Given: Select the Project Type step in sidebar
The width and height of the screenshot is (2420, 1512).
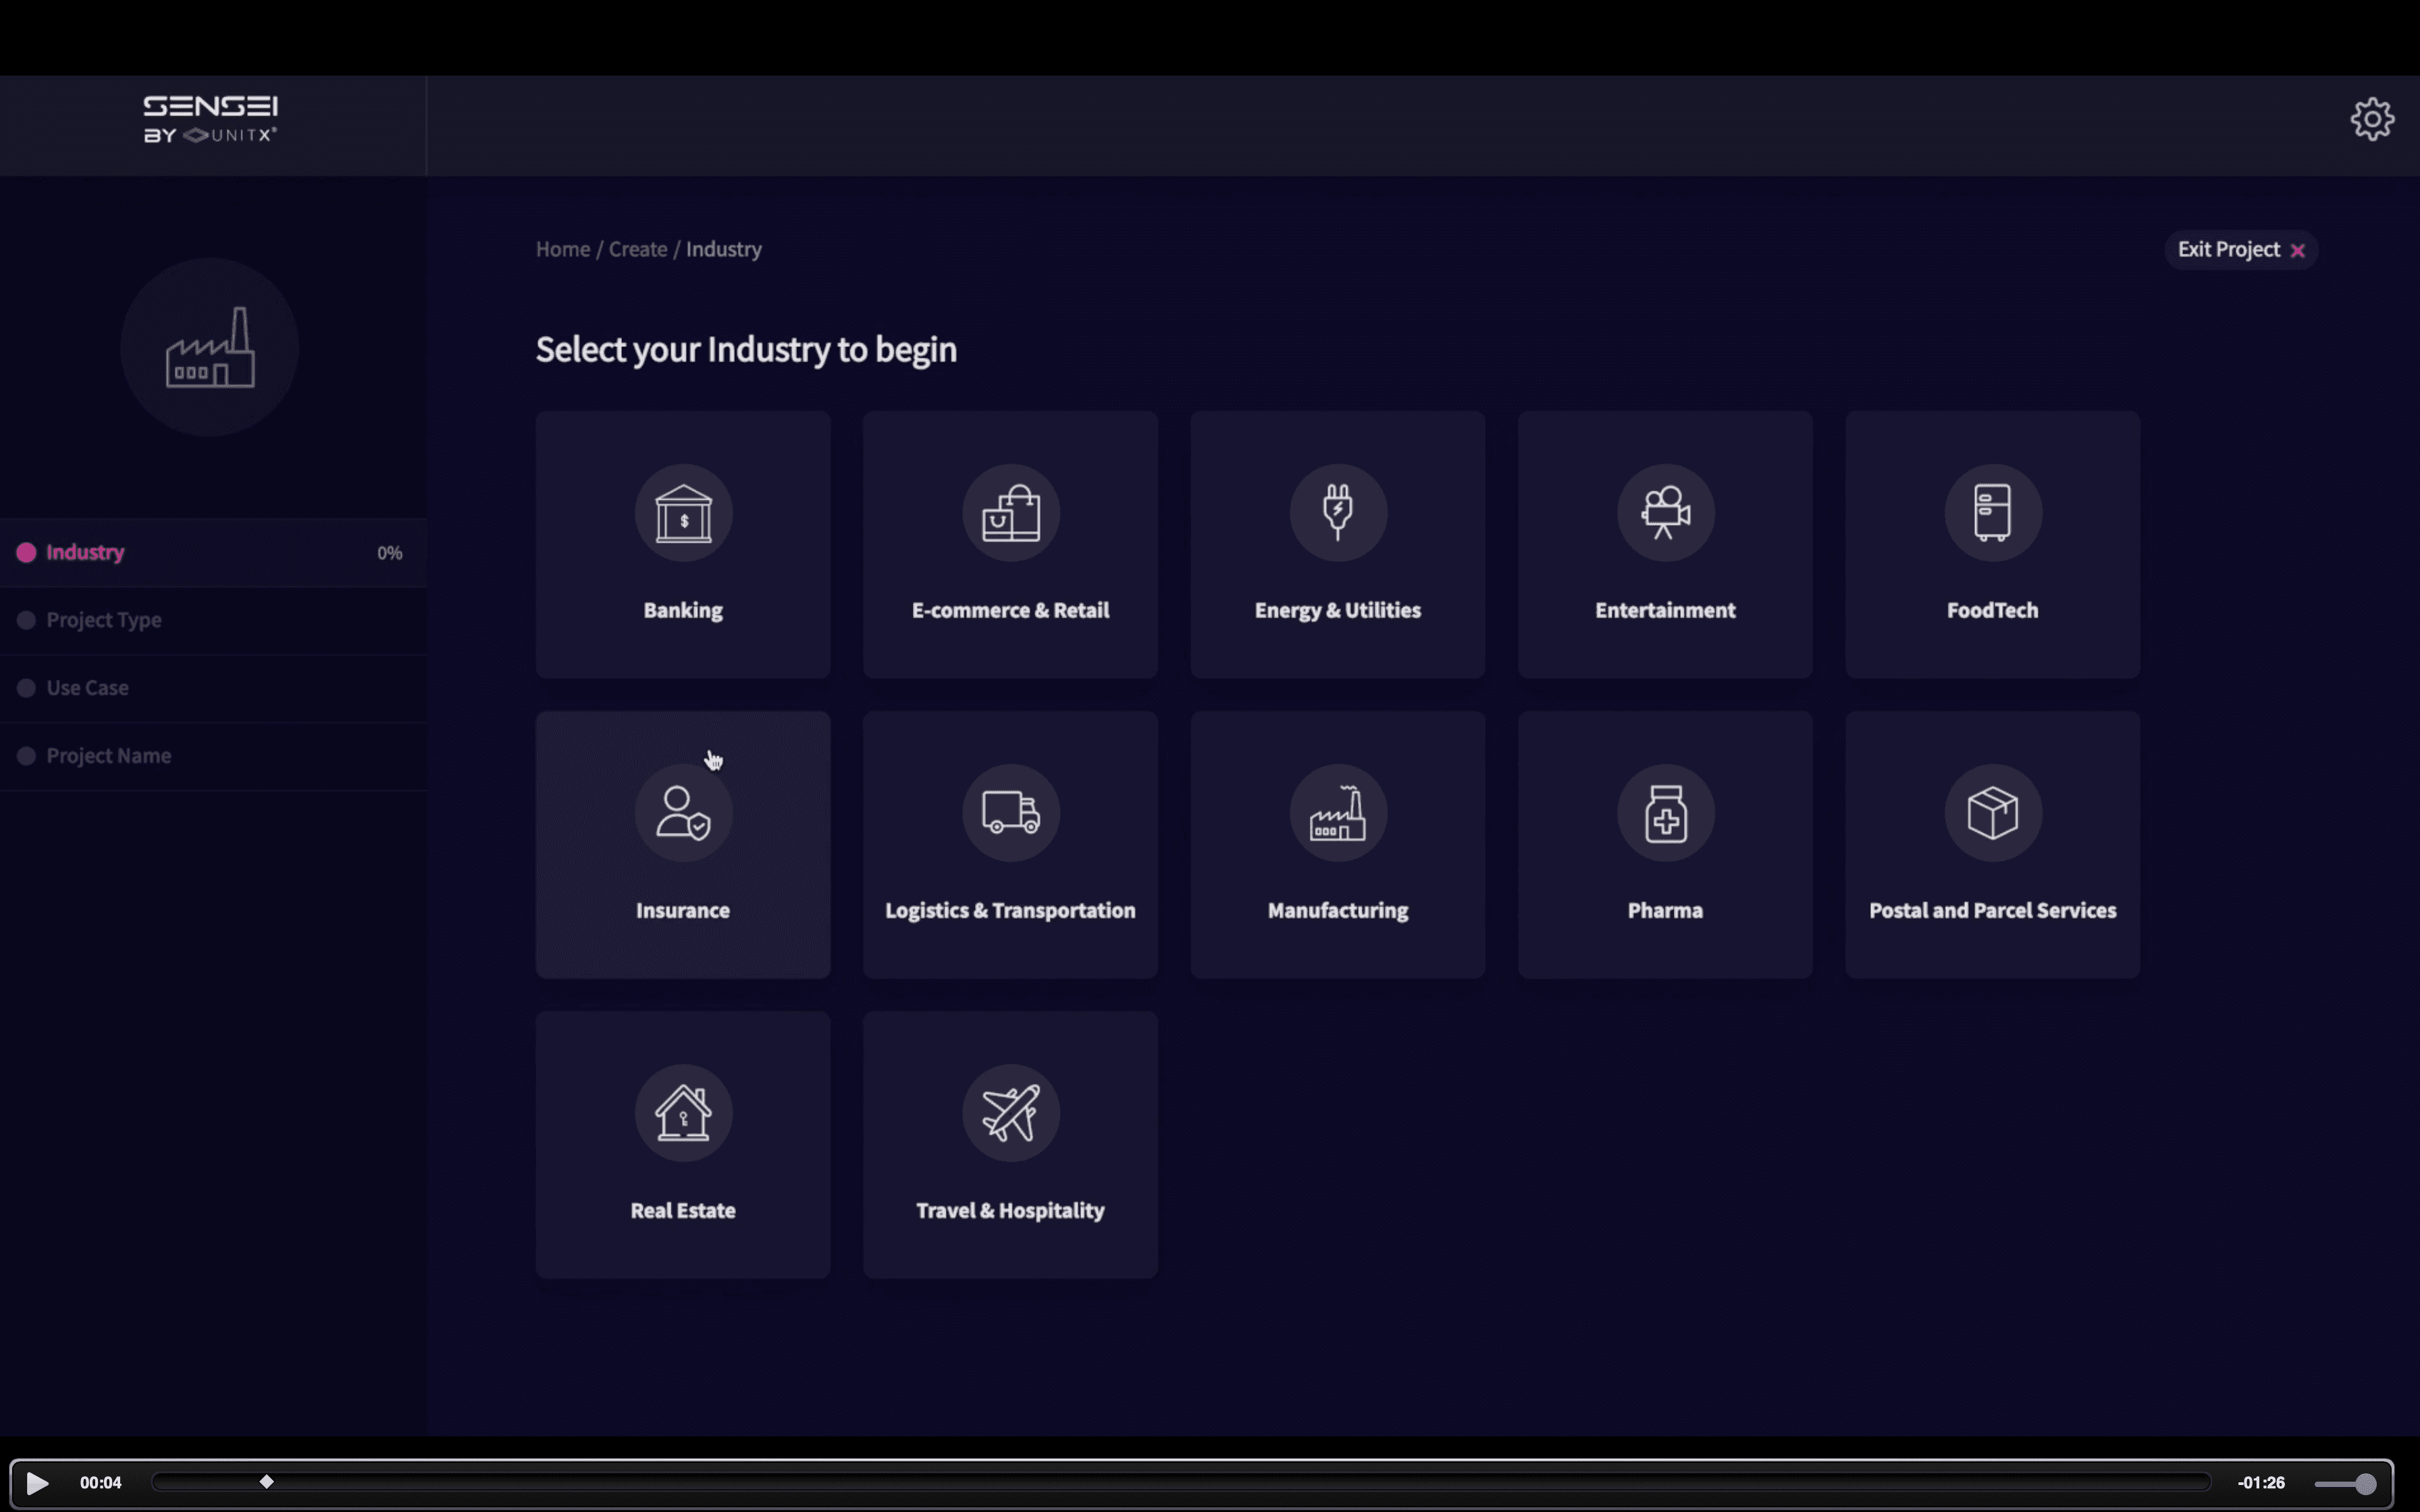Looking at the screenshot, I should point(104,620).
